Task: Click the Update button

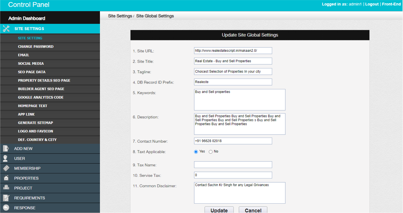Action: click(x=219, y=210)
